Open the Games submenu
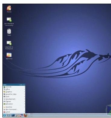The image size is (111, 118). (14, 101)
